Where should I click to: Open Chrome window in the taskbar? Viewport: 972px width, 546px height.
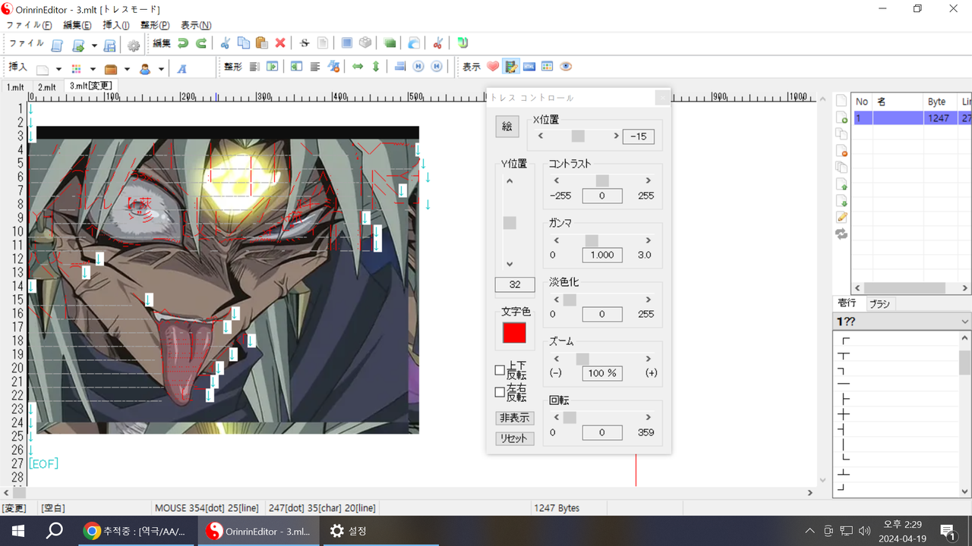click(x=137, y=531)
